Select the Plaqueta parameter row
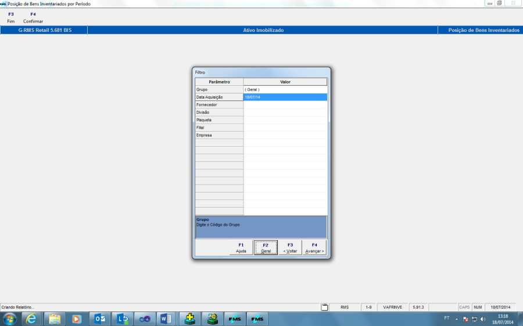The image size is (523, 326). click(x=219, y=120)
